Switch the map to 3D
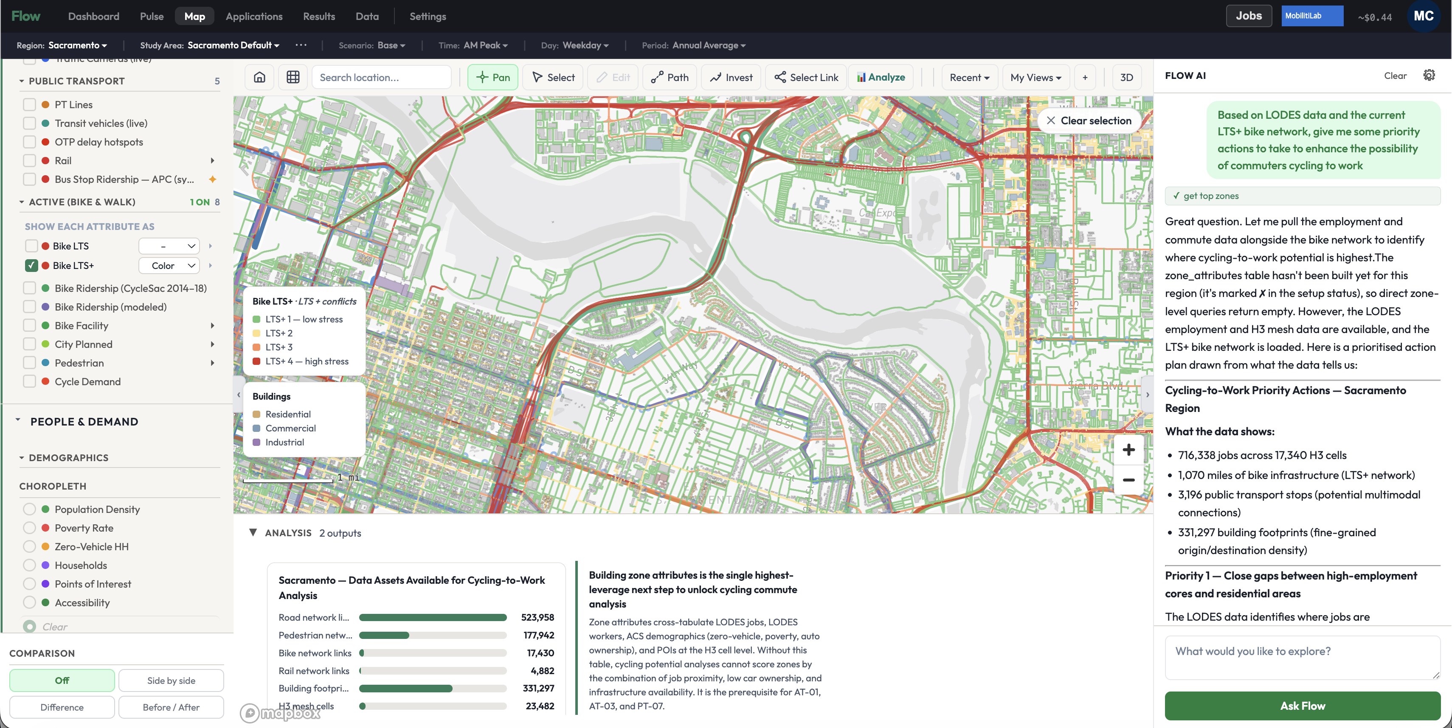 (1126, 77)
